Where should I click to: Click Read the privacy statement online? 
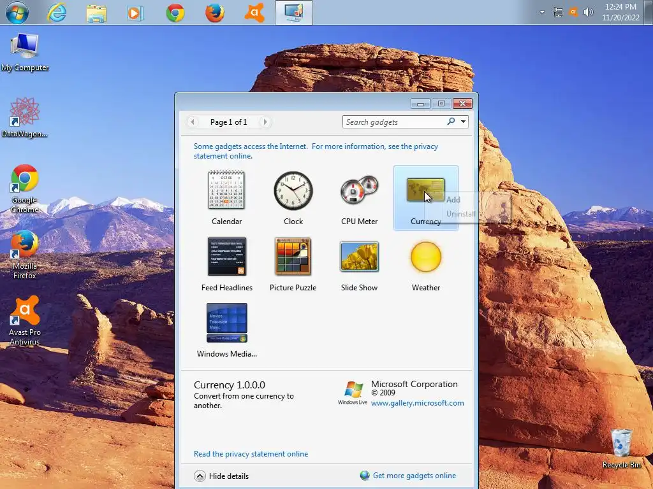pyautogui.click(x=251, y=453)
